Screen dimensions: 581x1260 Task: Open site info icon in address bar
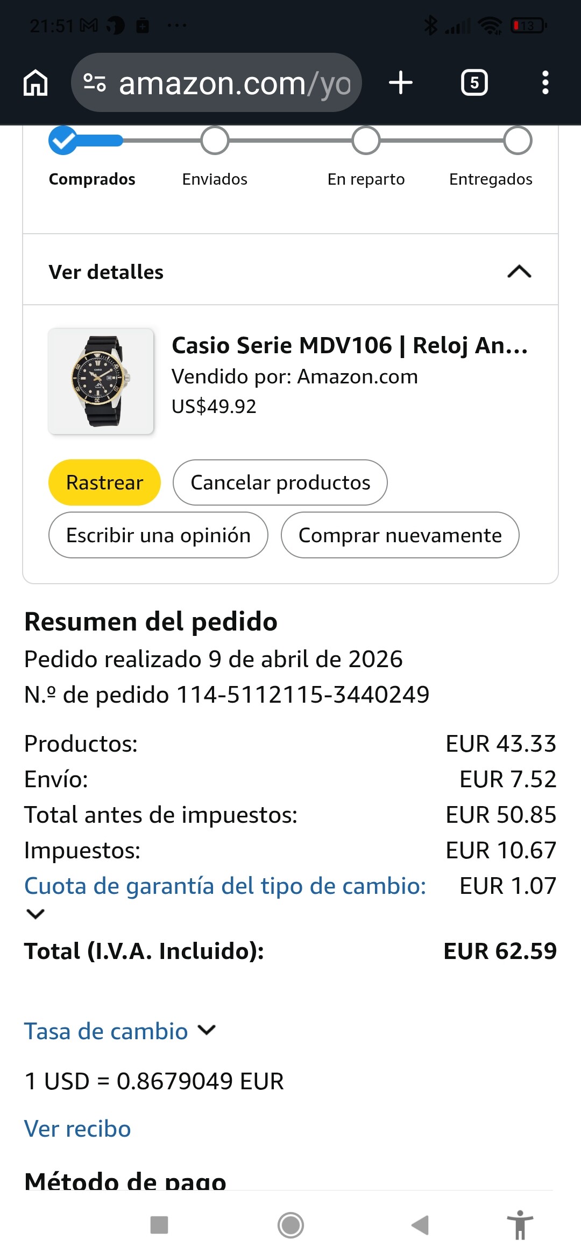point(95,83)
